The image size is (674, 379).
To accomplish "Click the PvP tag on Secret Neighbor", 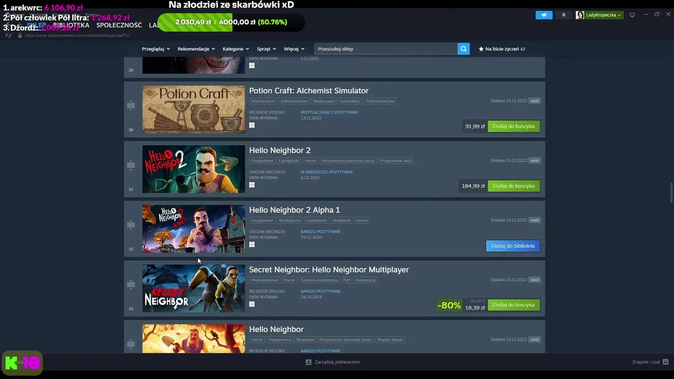I will (346, 280).
